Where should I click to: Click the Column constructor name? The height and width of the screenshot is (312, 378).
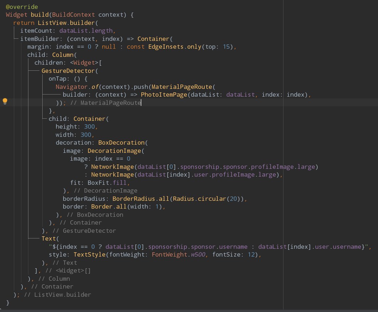click(63, 55)
